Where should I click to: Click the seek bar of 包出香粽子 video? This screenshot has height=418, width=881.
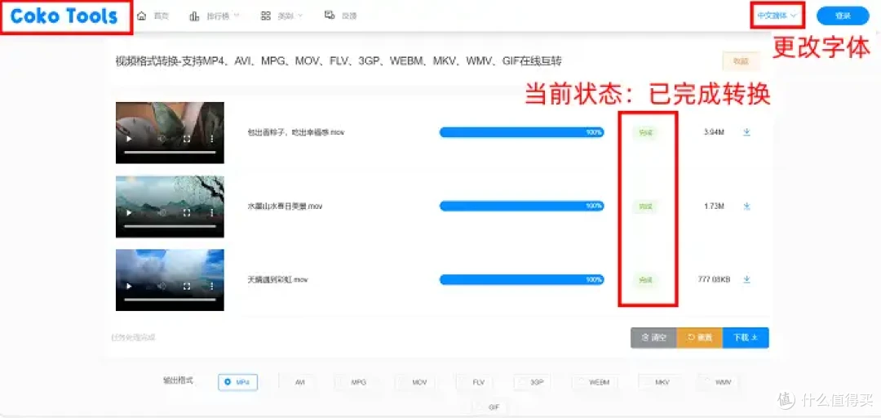click(x=170, y=153)
